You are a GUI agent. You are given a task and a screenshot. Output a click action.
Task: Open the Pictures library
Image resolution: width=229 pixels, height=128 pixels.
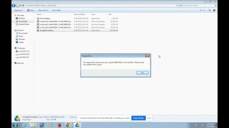click(21, 39)
